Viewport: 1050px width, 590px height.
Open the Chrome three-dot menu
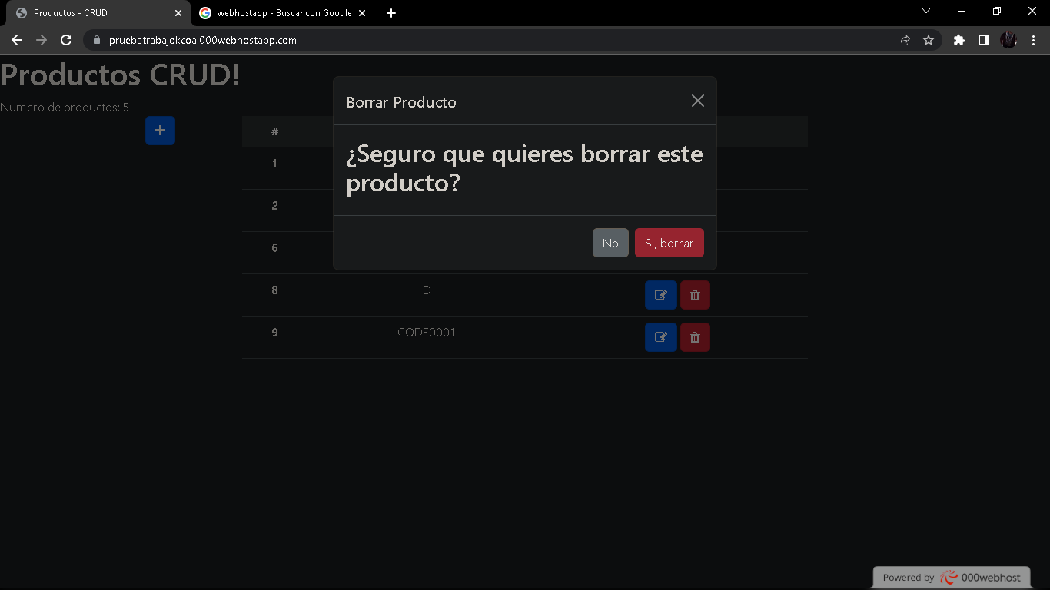(x=1033, y=40)
